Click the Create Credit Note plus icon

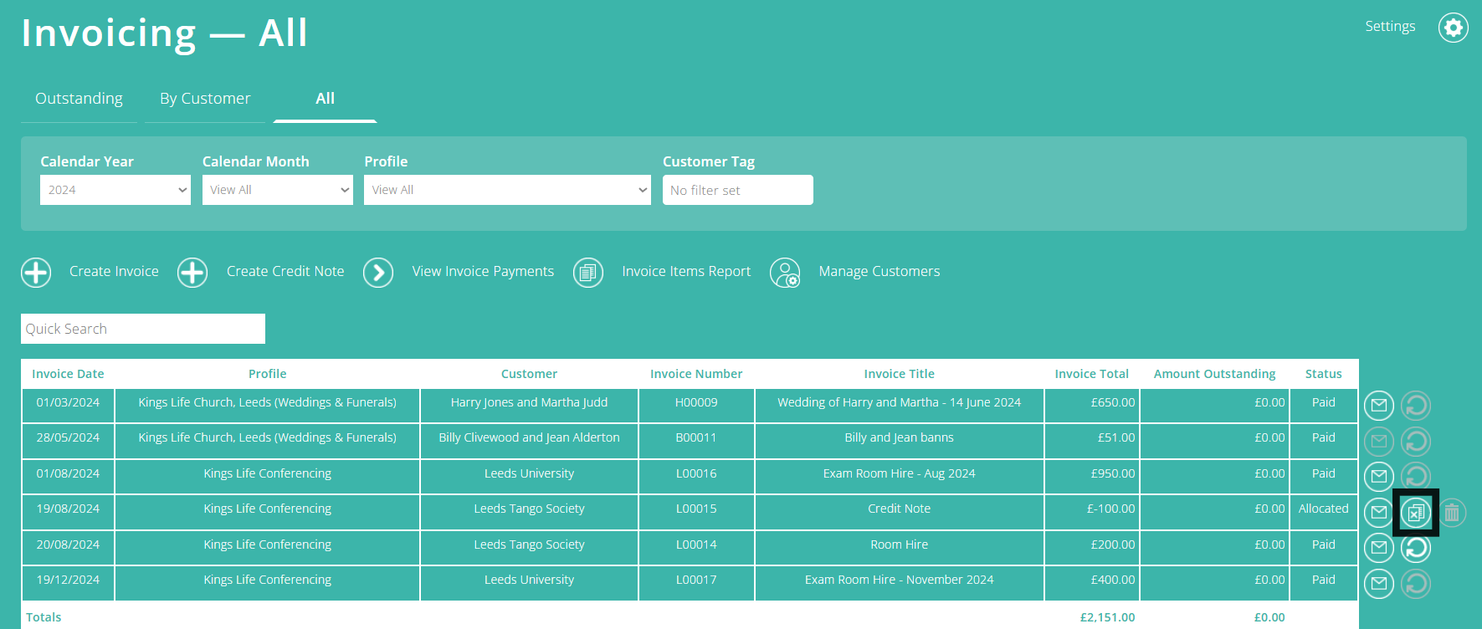click(x=192, y=273)
